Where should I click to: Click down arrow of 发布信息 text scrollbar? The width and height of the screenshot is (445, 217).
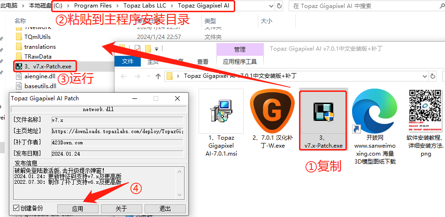point(180,195)
